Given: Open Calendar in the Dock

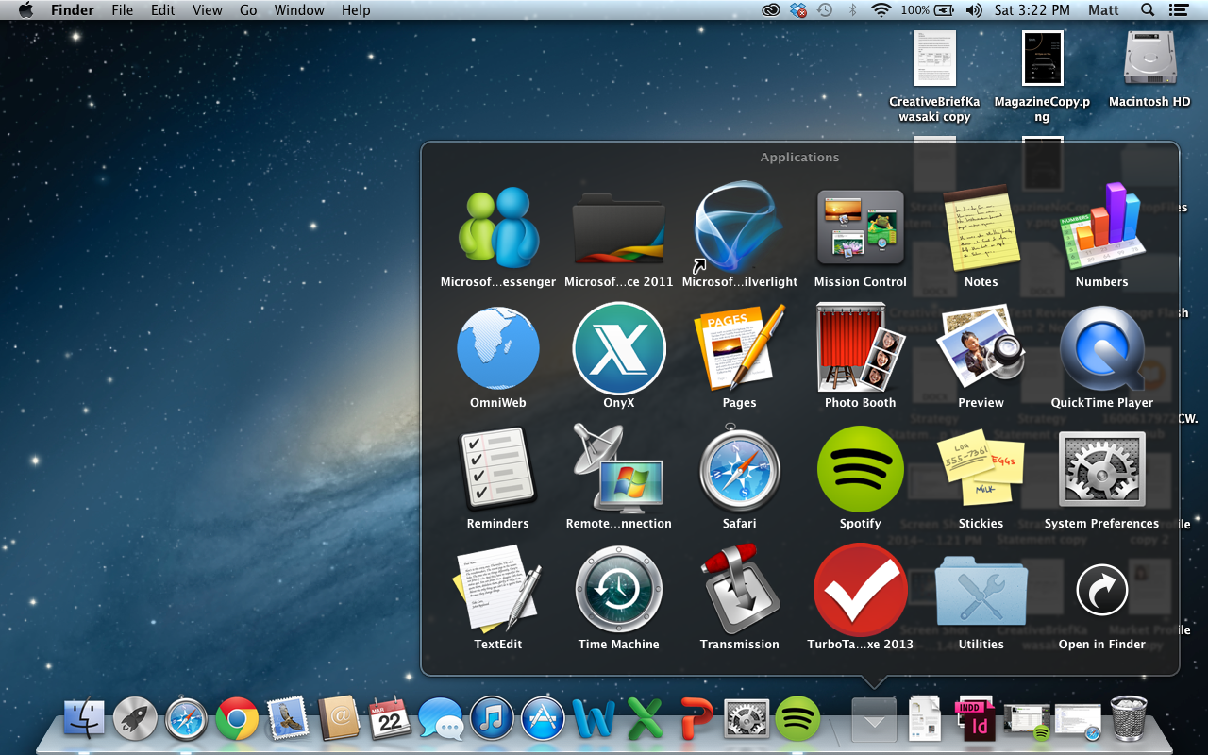Looking at the screenshot, I should coord(390,719).
